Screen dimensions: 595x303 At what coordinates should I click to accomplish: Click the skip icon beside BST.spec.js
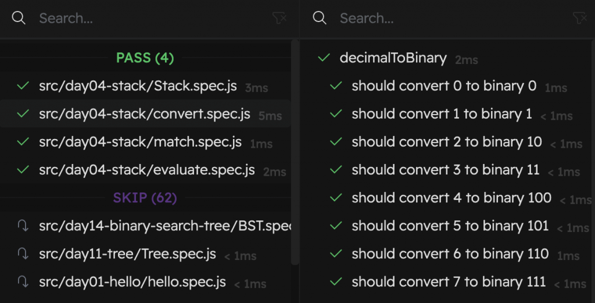point(23,226)
